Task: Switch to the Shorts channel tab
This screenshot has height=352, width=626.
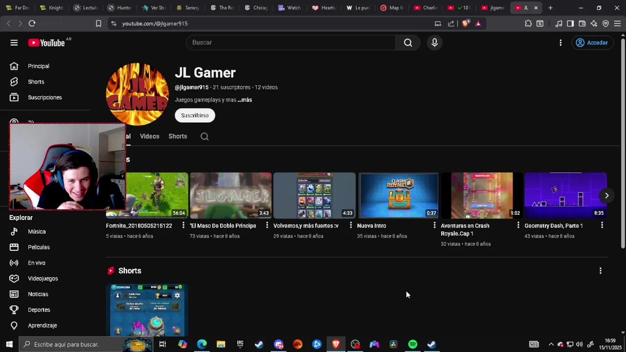Action: [x=178, y=136]
